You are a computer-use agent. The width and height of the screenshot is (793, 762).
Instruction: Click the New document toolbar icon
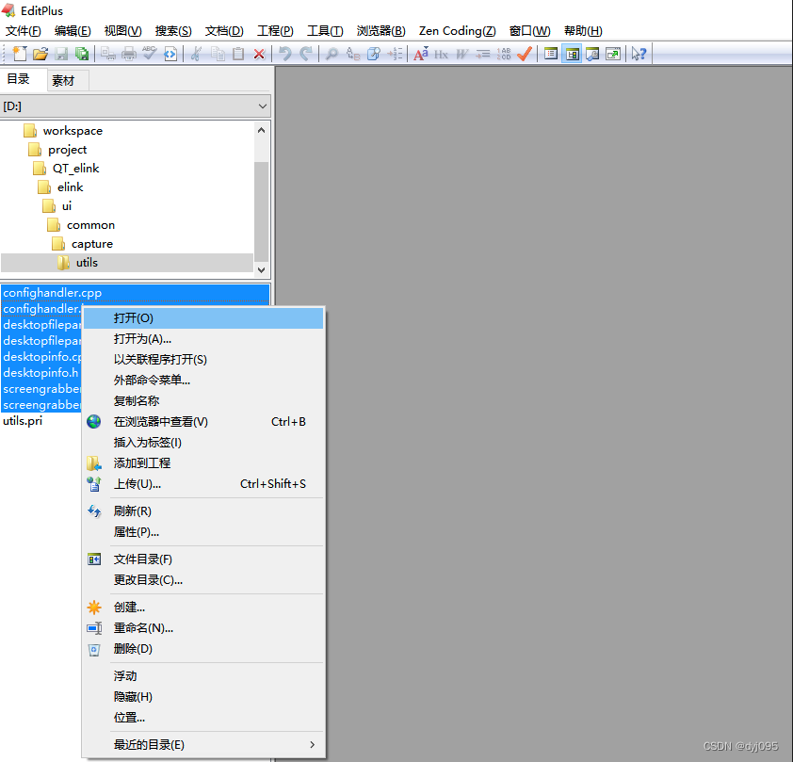(x=19, y=53)
